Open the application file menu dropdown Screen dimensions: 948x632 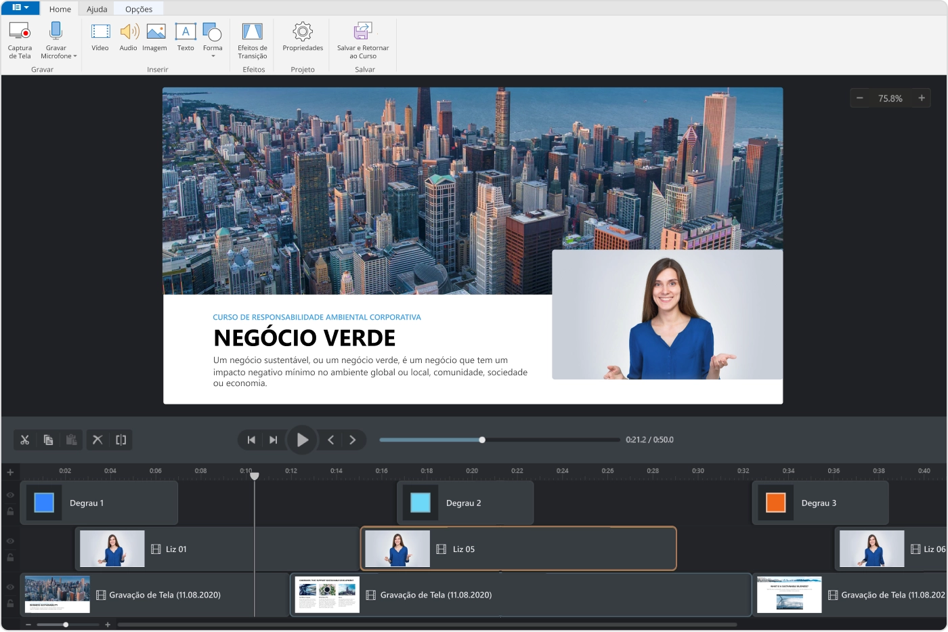[x=20, y=8]
